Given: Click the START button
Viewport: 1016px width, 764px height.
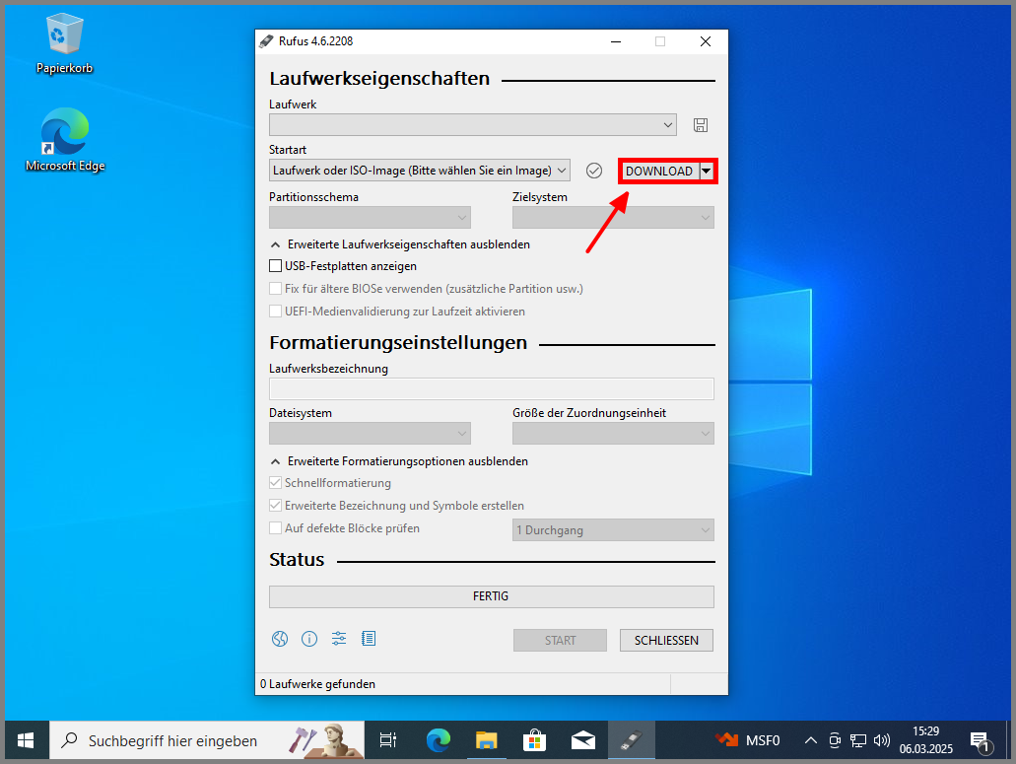Looking at the screenshot, I should pos(561,640).
